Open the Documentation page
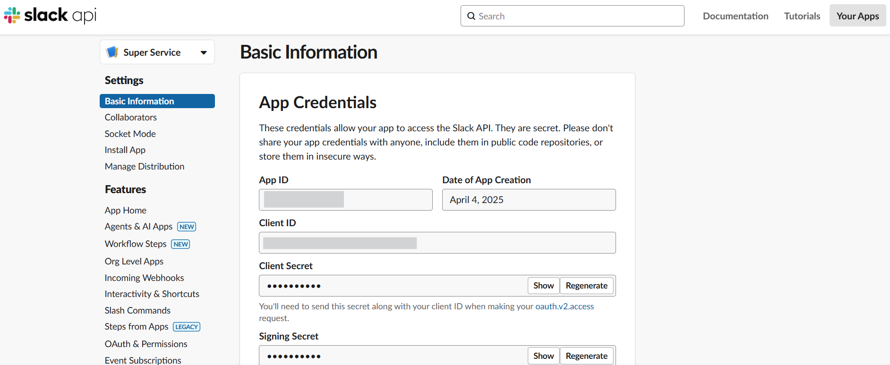 click(x=736, y=16)
